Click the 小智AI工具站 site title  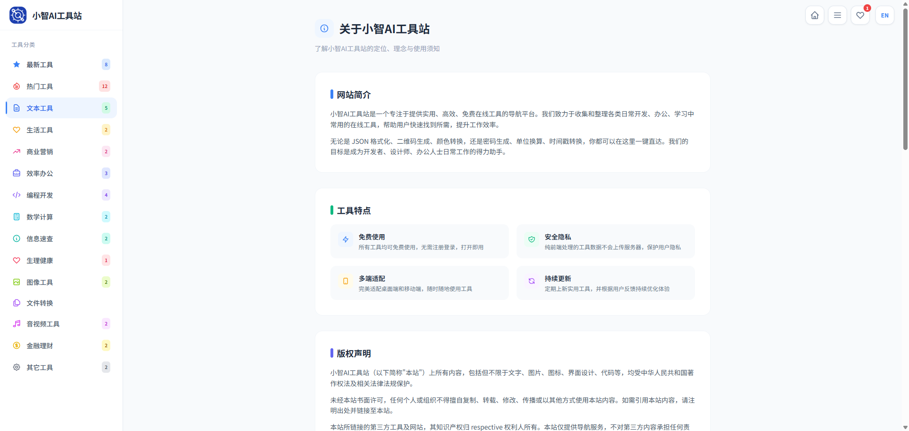(57, 16)
